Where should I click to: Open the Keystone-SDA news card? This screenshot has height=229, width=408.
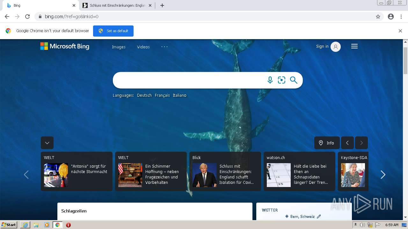point(353,171)
